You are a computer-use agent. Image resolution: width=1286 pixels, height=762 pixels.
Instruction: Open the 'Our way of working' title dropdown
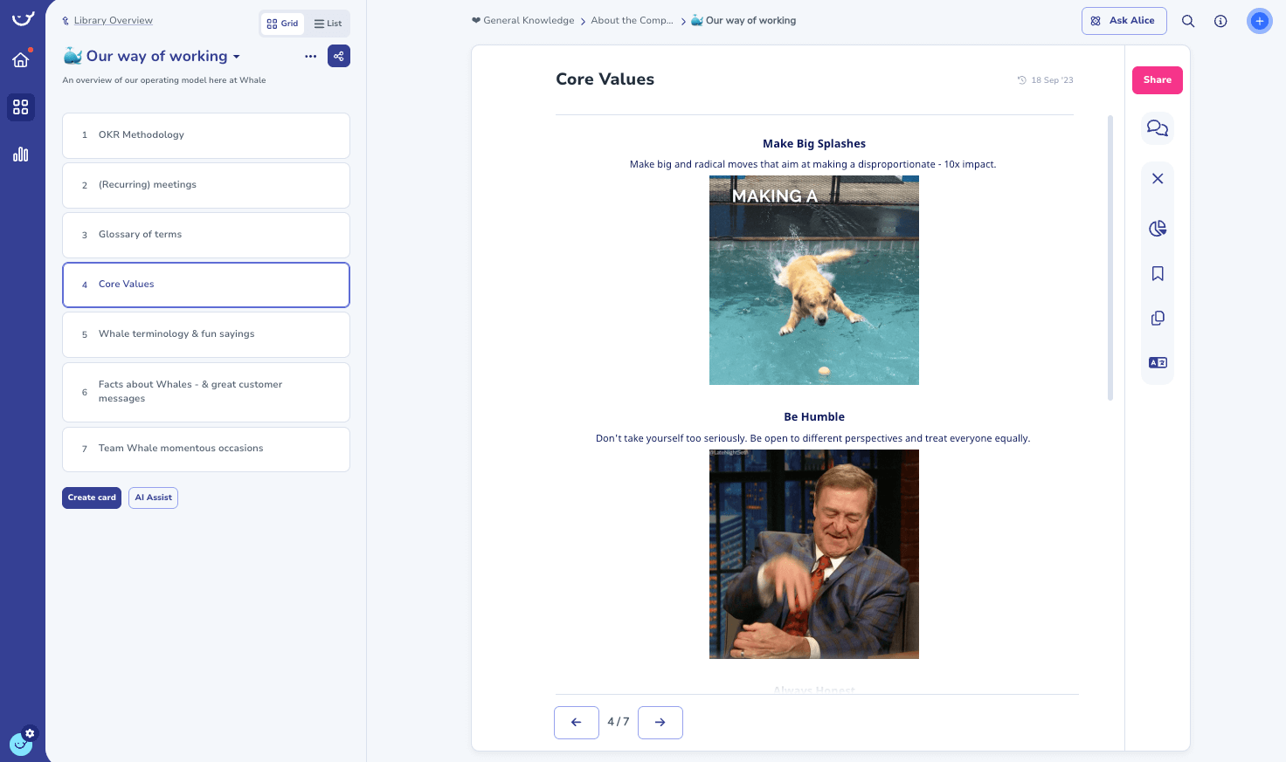click(236, 56)
